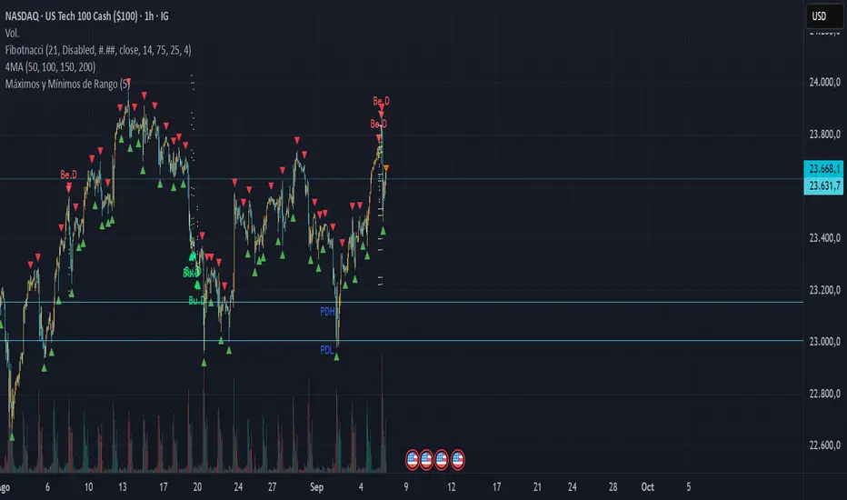Click the 23.400,0 price axis label
The width and height of the screenshot is (847, 500).
point(824,238)
